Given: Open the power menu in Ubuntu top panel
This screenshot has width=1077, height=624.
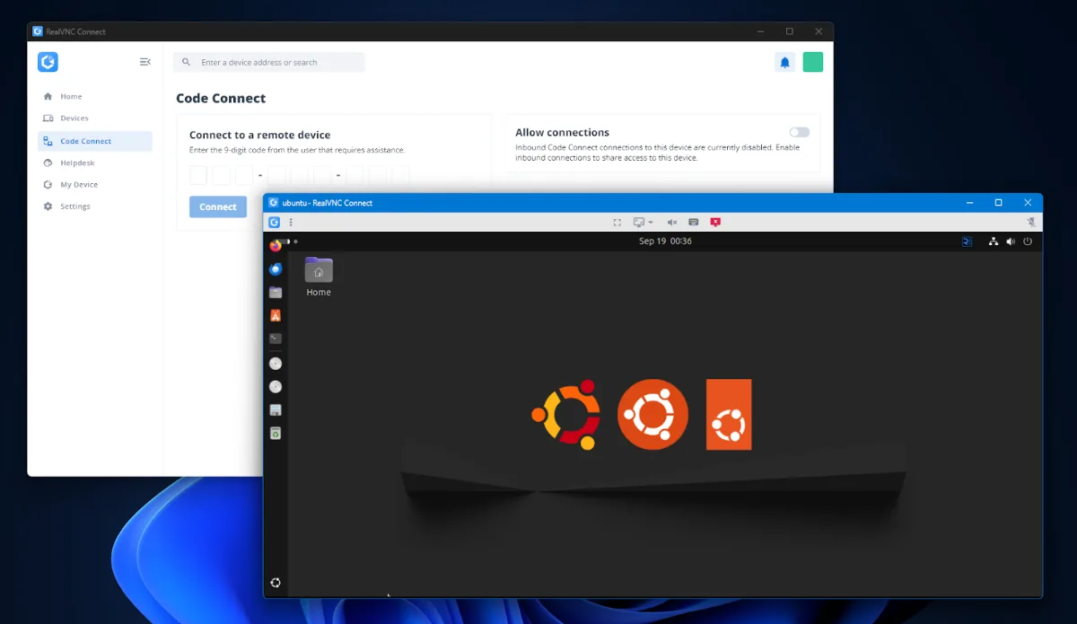Looking at the screenshot, I should [x=1028, y=242].
